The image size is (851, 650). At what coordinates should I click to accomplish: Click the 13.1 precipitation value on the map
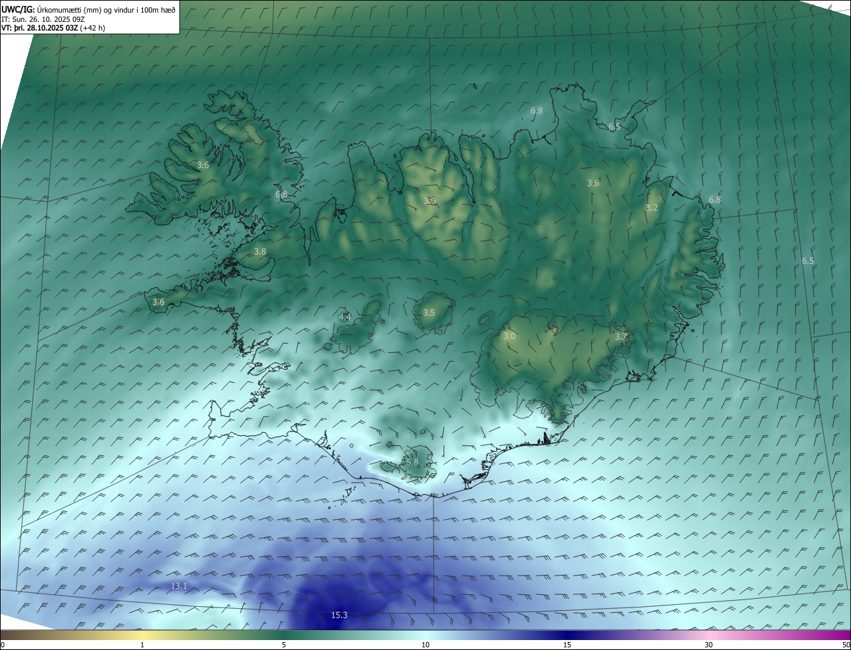[179, 586]
